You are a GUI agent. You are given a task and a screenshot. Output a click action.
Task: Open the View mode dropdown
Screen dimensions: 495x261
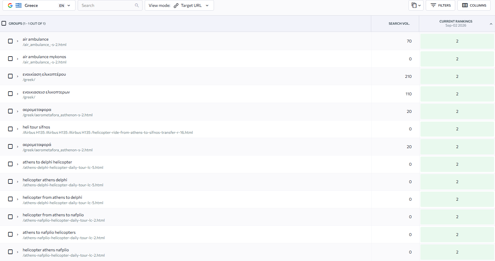(x=179, y=5)
